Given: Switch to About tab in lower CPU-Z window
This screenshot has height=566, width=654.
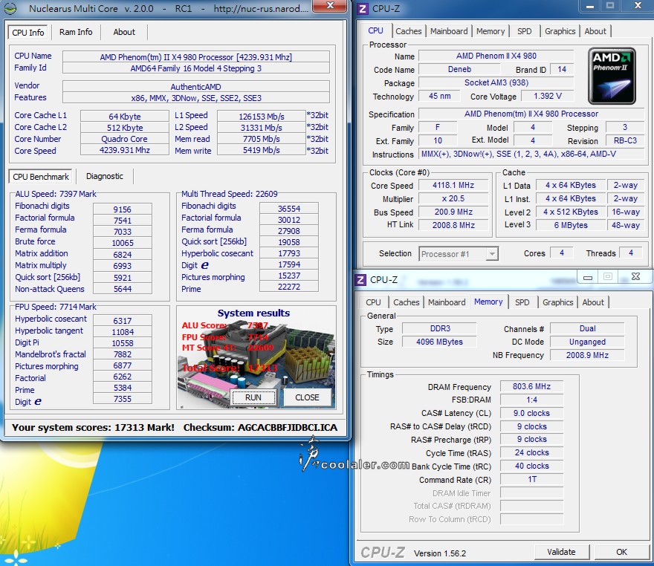Looking at the screenshot, I should (x=593, y=302).
